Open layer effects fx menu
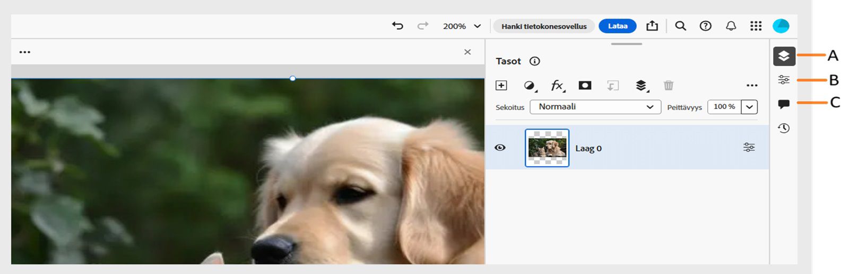This screenshot has height=274, width=849. [x=558, y=86]
